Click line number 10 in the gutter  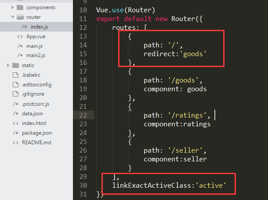(x=83, y=10)
